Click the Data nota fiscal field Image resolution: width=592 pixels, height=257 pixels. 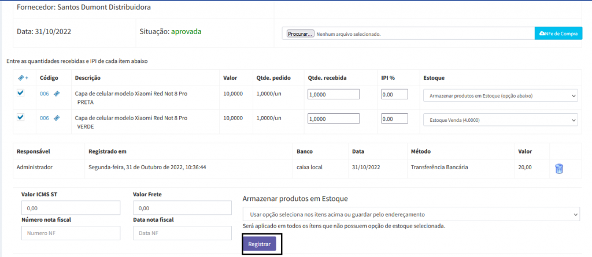[x=182, y=233]
